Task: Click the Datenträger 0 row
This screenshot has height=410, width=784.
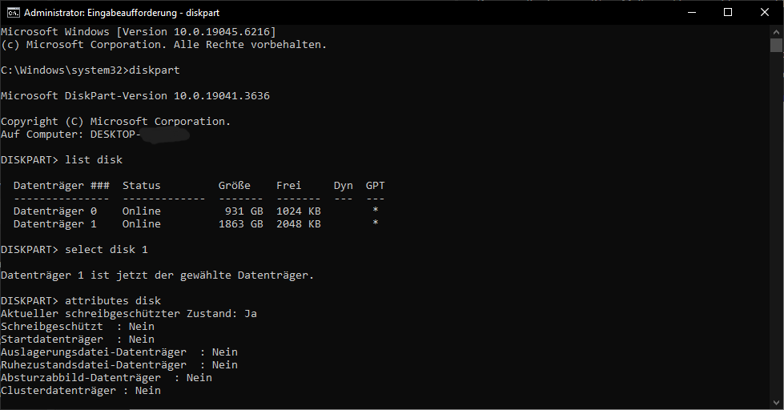Action: (x=199, y=211)
